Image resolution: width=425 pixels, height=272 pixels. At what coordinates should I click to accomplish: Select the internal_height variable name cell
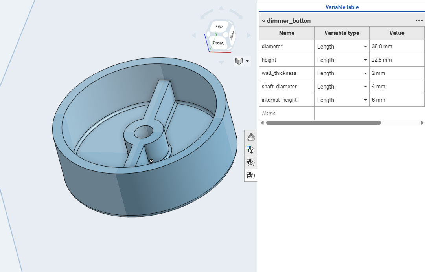287,100
